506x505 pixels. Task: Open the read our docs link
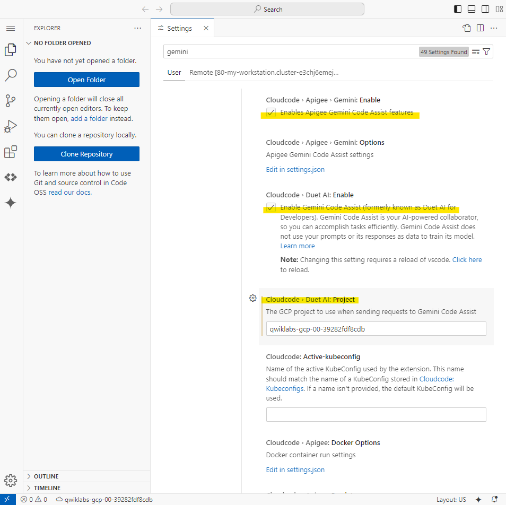point(69,193)
